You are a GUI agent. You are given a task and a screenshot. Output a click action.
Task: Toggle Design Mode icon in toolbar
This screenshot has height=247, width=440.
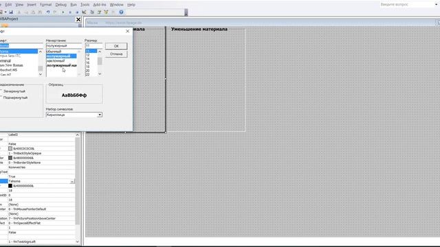click(x=84, y=12)
